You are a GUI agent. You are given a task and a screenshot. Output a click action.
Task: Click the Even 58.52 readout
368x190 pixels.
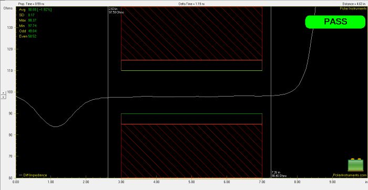[x=28, y=36]
